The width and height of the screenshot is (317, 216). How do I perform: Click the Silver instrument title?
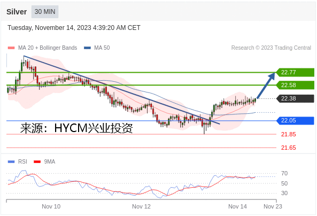pos(17,12)
